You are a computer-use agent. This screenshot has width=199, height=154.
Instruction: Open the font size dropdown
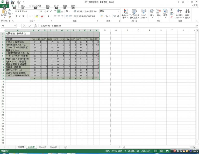pyautogui.click(x=44, y=11)
